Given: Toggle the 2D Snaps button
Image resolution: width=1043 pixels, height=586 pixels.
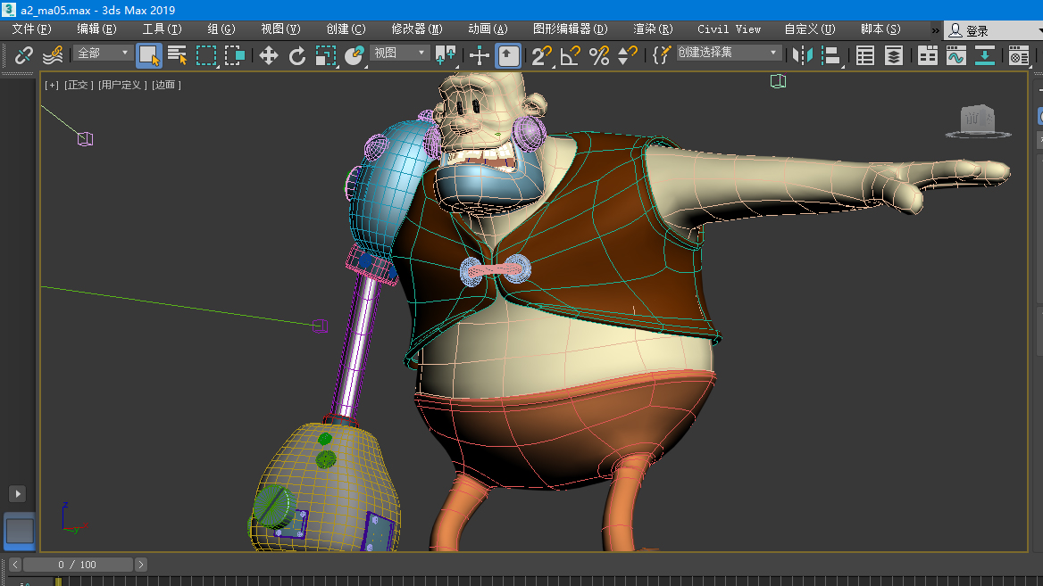Looking at the screenshot, I should click(541, 56).
